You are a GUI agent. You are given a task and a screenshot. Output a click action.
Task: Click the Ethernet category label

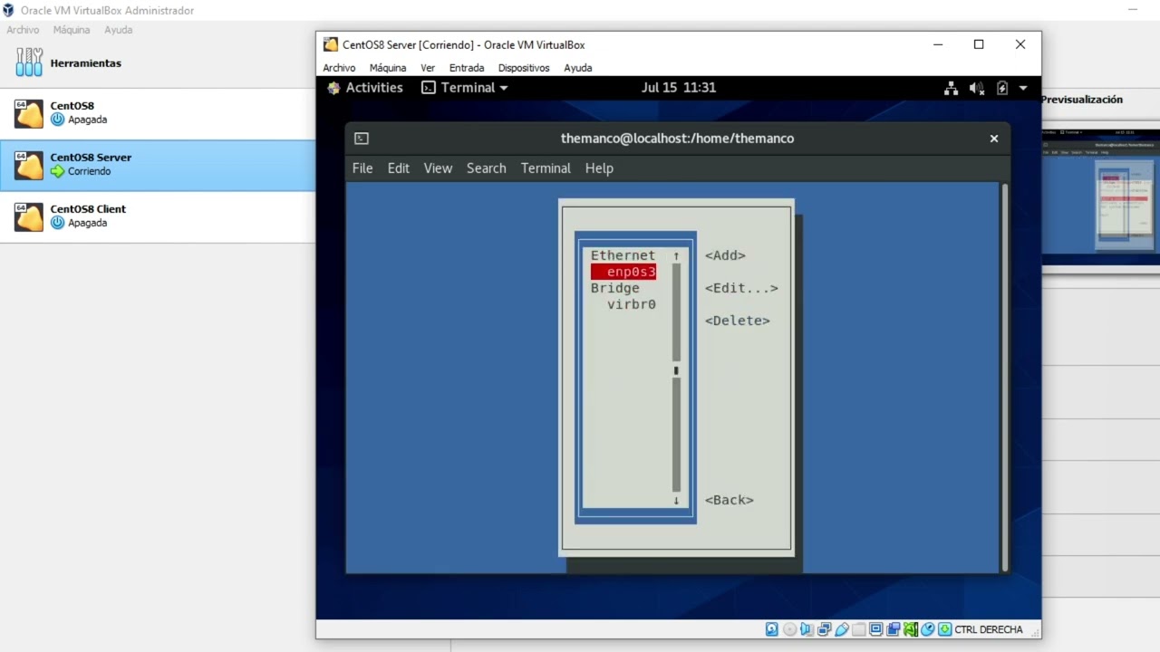click(x=623, y=255)
